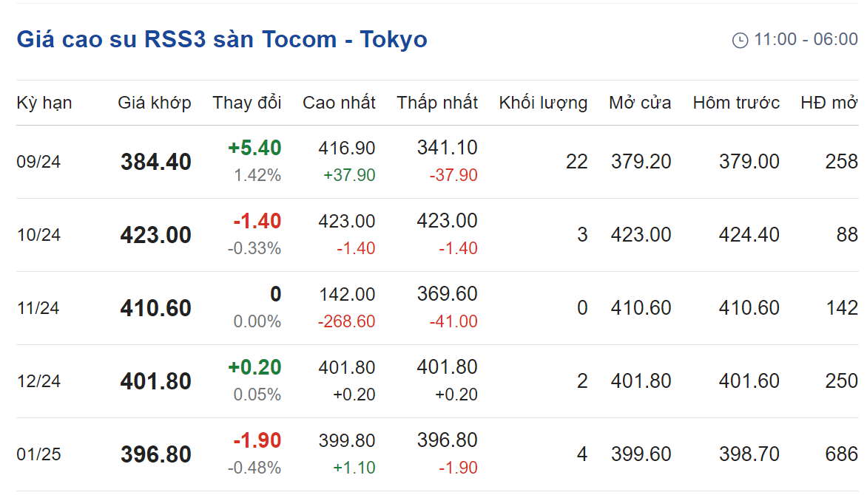This screenshot has width=867, height=495.
Task: Click the Giá khớp column header
Action: pos(155,103)
